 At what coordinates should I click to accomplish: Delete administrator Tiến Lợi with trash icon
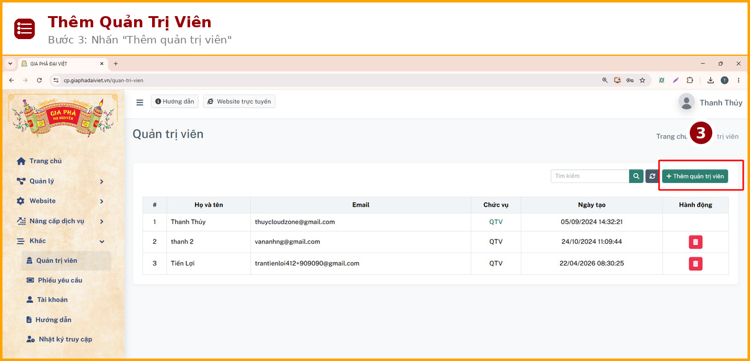(695, 264)
